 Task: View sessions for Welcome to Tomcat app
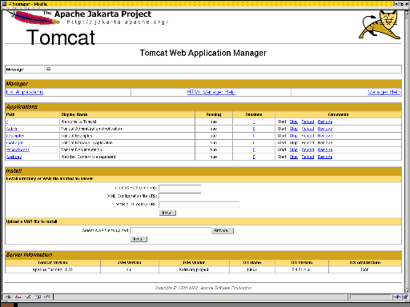254,122
